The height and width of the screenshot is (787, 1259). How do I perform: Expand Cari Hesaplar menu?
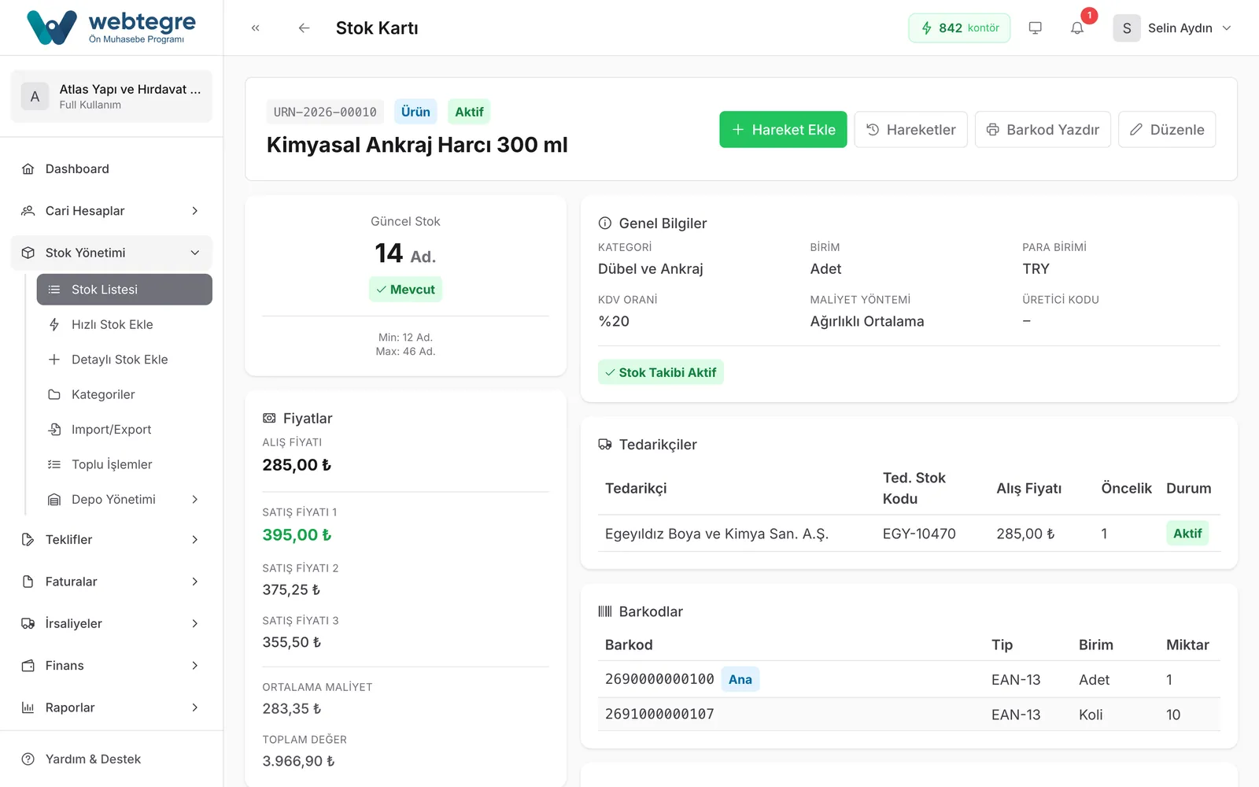point(112,211)
